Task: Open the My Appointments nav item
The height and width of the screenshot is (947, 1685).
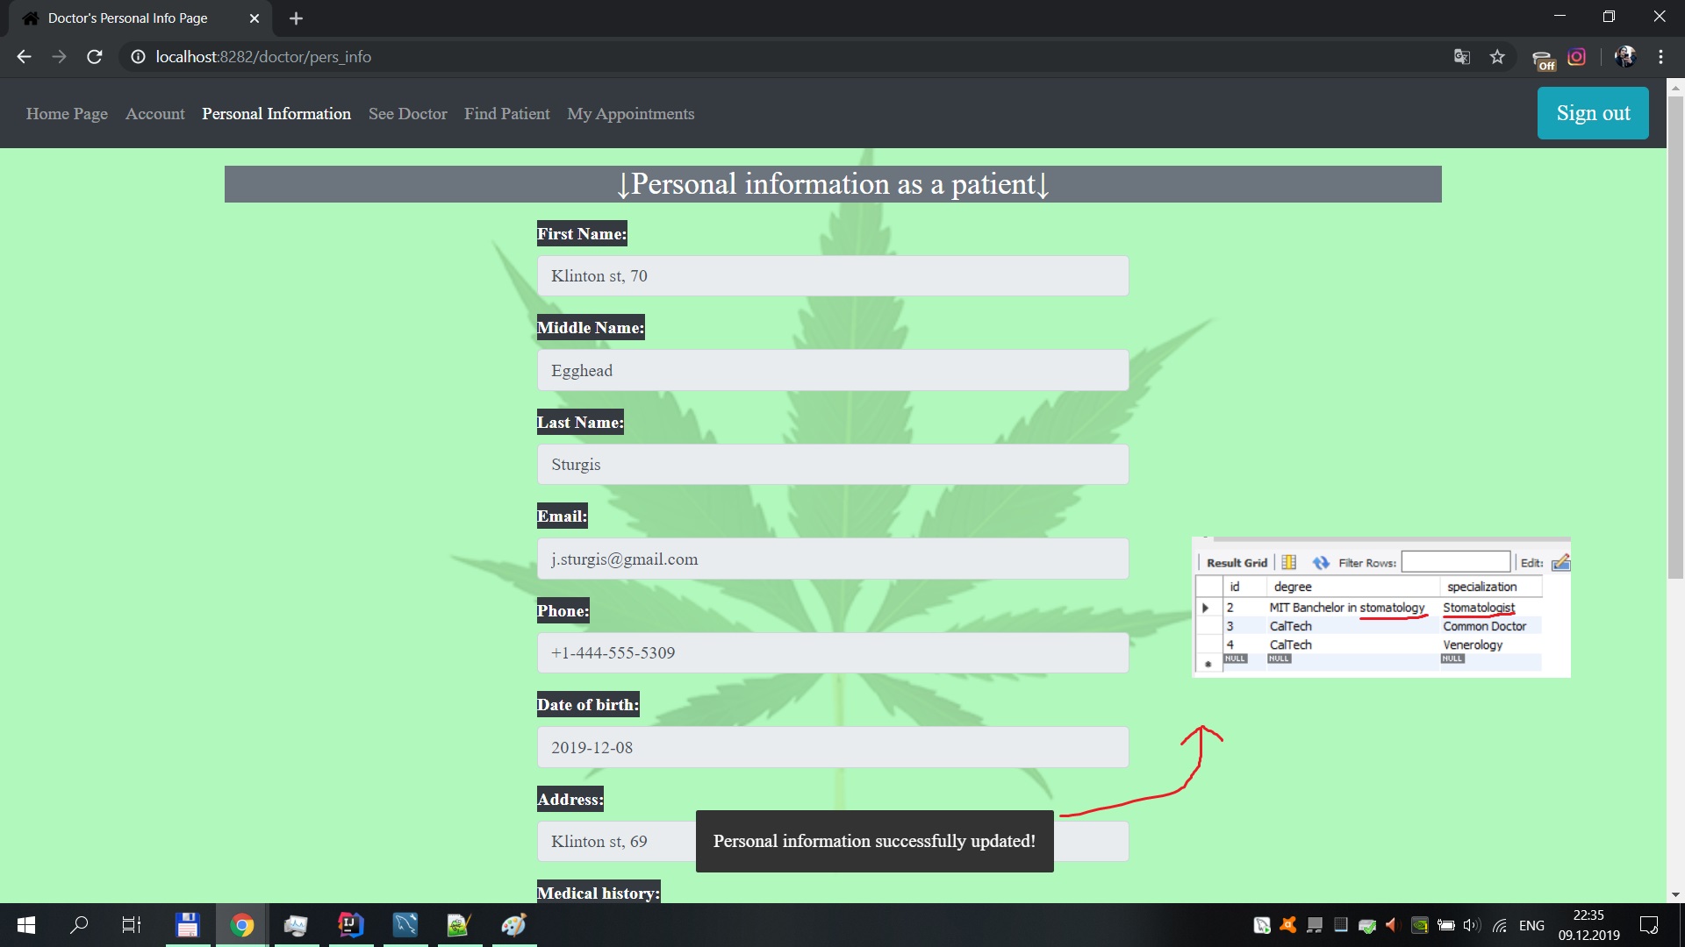Action: tap(630, 114)
